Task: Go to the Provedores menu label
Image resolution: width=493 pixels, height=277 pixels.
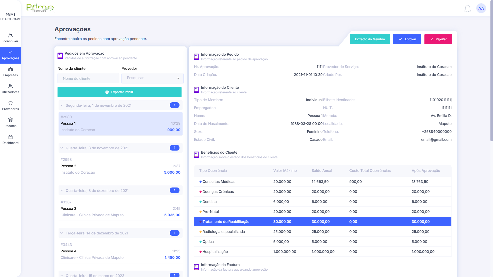Action: (x=11, y=109)
